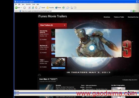
Task: Go back with the Back arrow icon
Action: click(16, 8)
